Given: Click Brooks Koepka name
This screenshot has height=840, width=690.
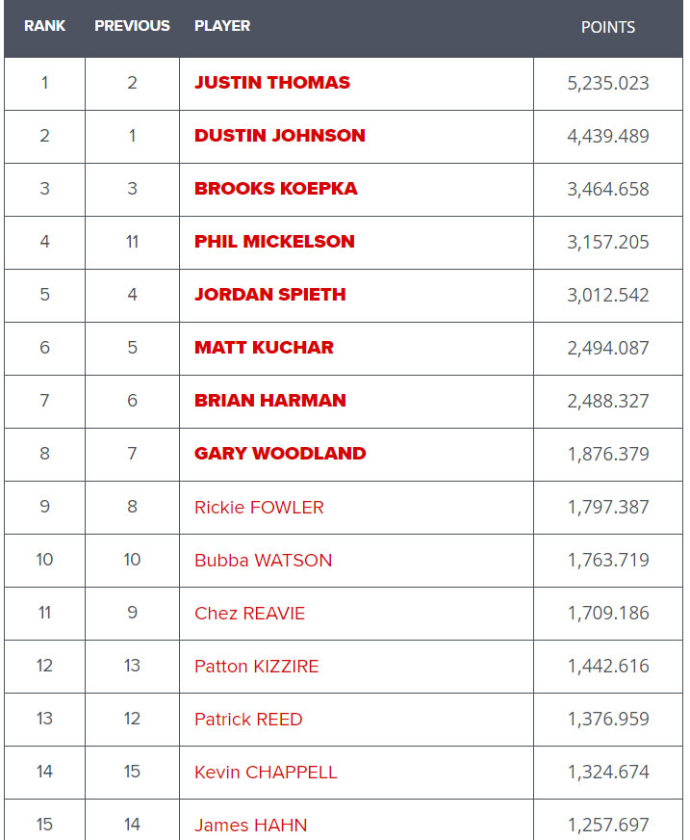Looking at the screenshot, I should click(x=275, y=189).
